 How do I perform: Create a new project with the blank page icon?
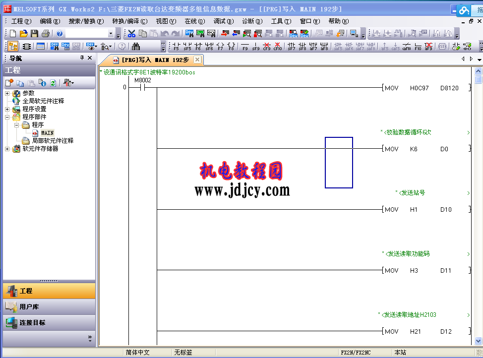pos(12,33)
